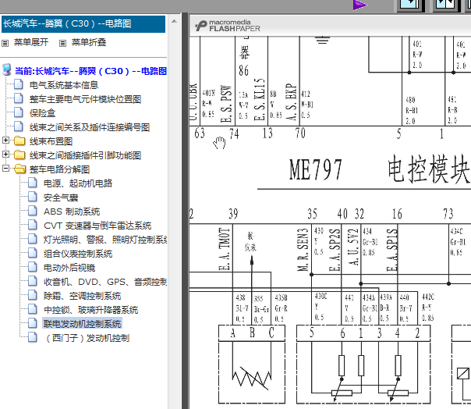This screenshot has width=471, height=409.
Task: Click folder icon of 线束布置图
Action: (x=19, y=140)
